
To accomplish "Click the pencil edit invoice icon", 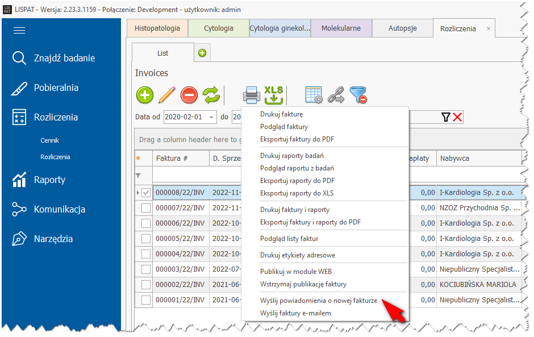I will coord(167,95).
